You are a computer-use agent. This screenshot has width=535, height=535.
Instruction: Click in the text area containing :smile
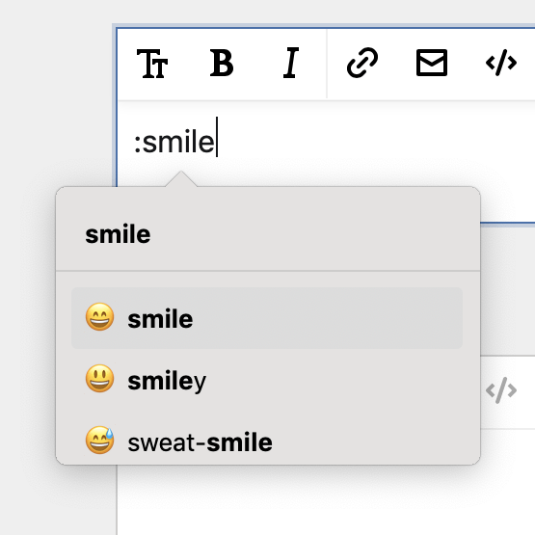pos(326,144)
